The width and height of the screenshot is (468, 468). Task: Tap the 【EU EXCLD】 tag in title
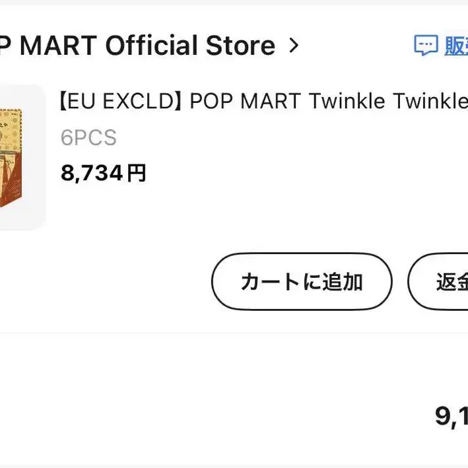[120, 102]
